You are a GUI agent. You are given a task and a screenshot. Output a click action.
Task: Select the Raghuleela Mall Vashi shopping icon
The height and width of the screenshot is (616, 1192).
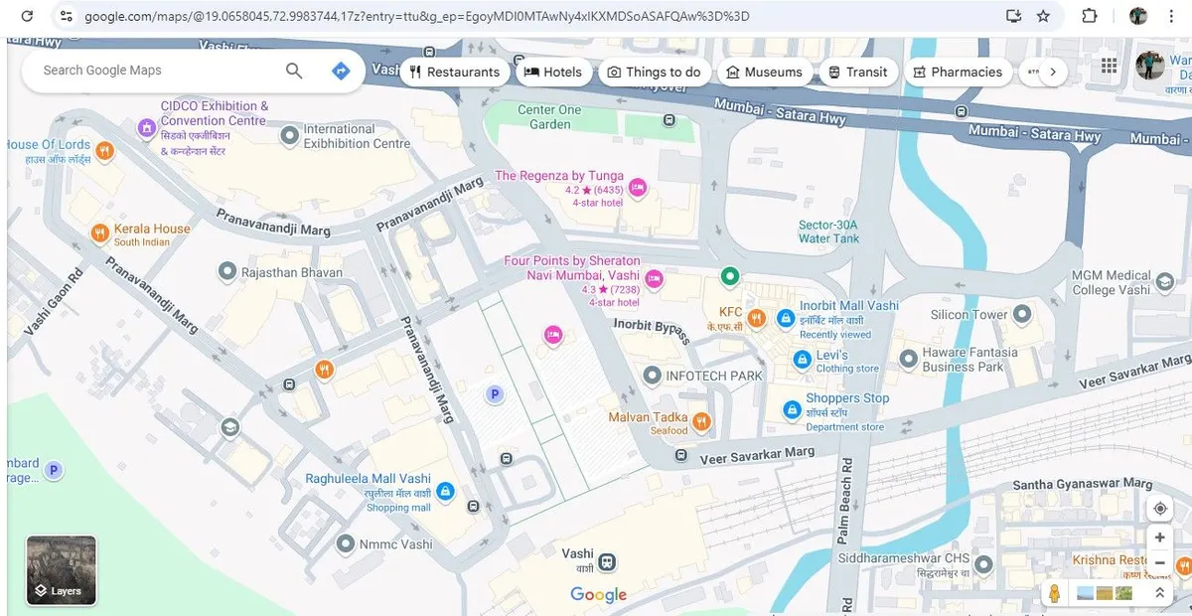[445, 491]
